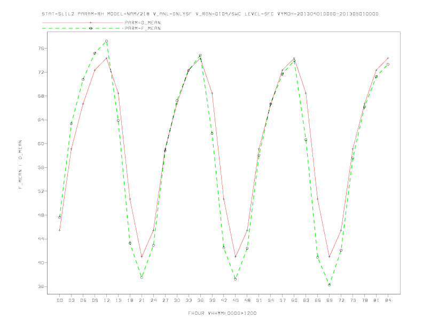Click x-axis tick label 63

click(x=306, y=300)
